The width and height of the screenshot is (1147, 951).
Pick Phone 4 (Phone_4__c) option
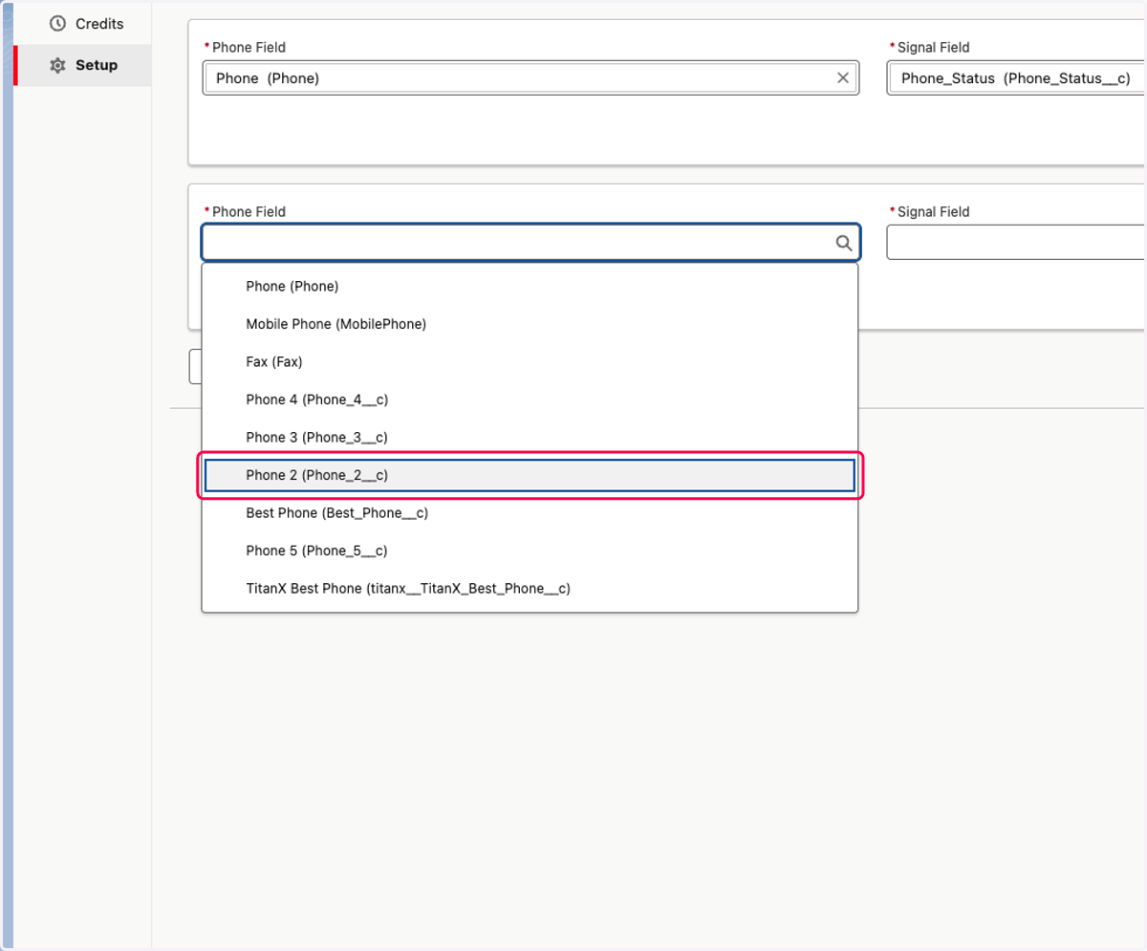tap(530, 400)
